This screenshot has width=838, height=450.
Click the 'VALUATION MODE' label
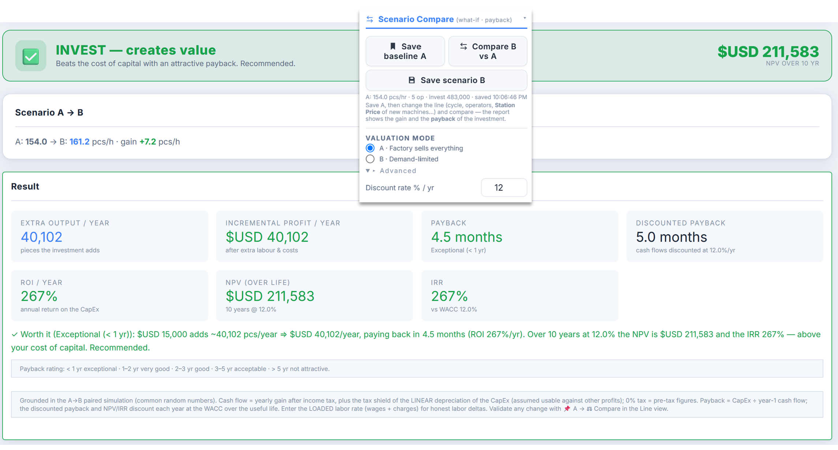click(400, 138)
